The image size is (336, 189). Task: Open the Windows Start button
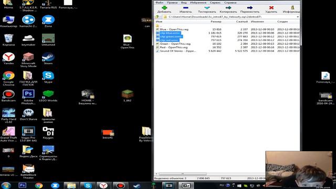click(6, 185)
